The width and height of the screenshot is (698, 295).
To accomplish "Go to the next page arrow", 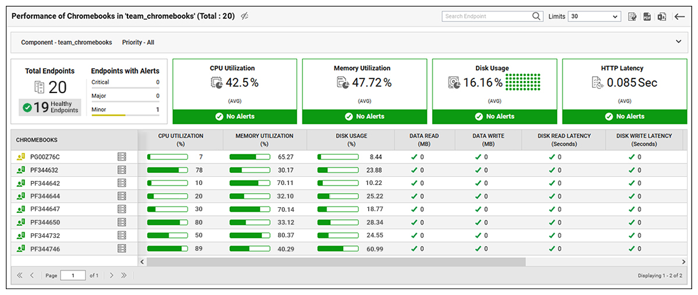I will (x=111, y=275).
